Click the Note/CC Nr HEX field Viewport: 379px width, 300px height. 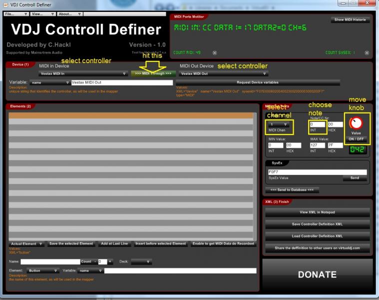(x=335, y=124)
